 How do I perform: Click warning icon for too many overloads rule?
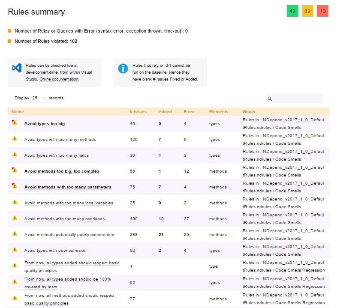click(x=15, y=218)
